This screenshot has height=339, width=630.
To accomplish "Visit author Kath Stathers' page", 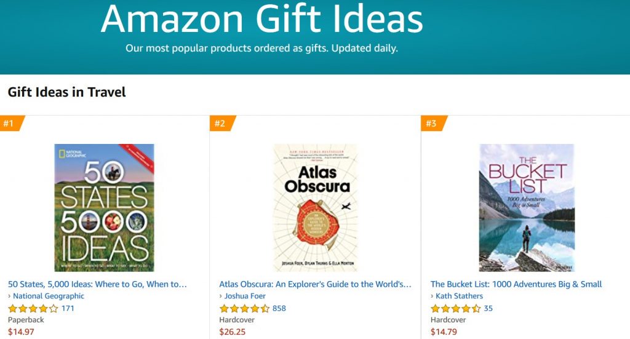I will pyautogui.click(x=459, y=296).
